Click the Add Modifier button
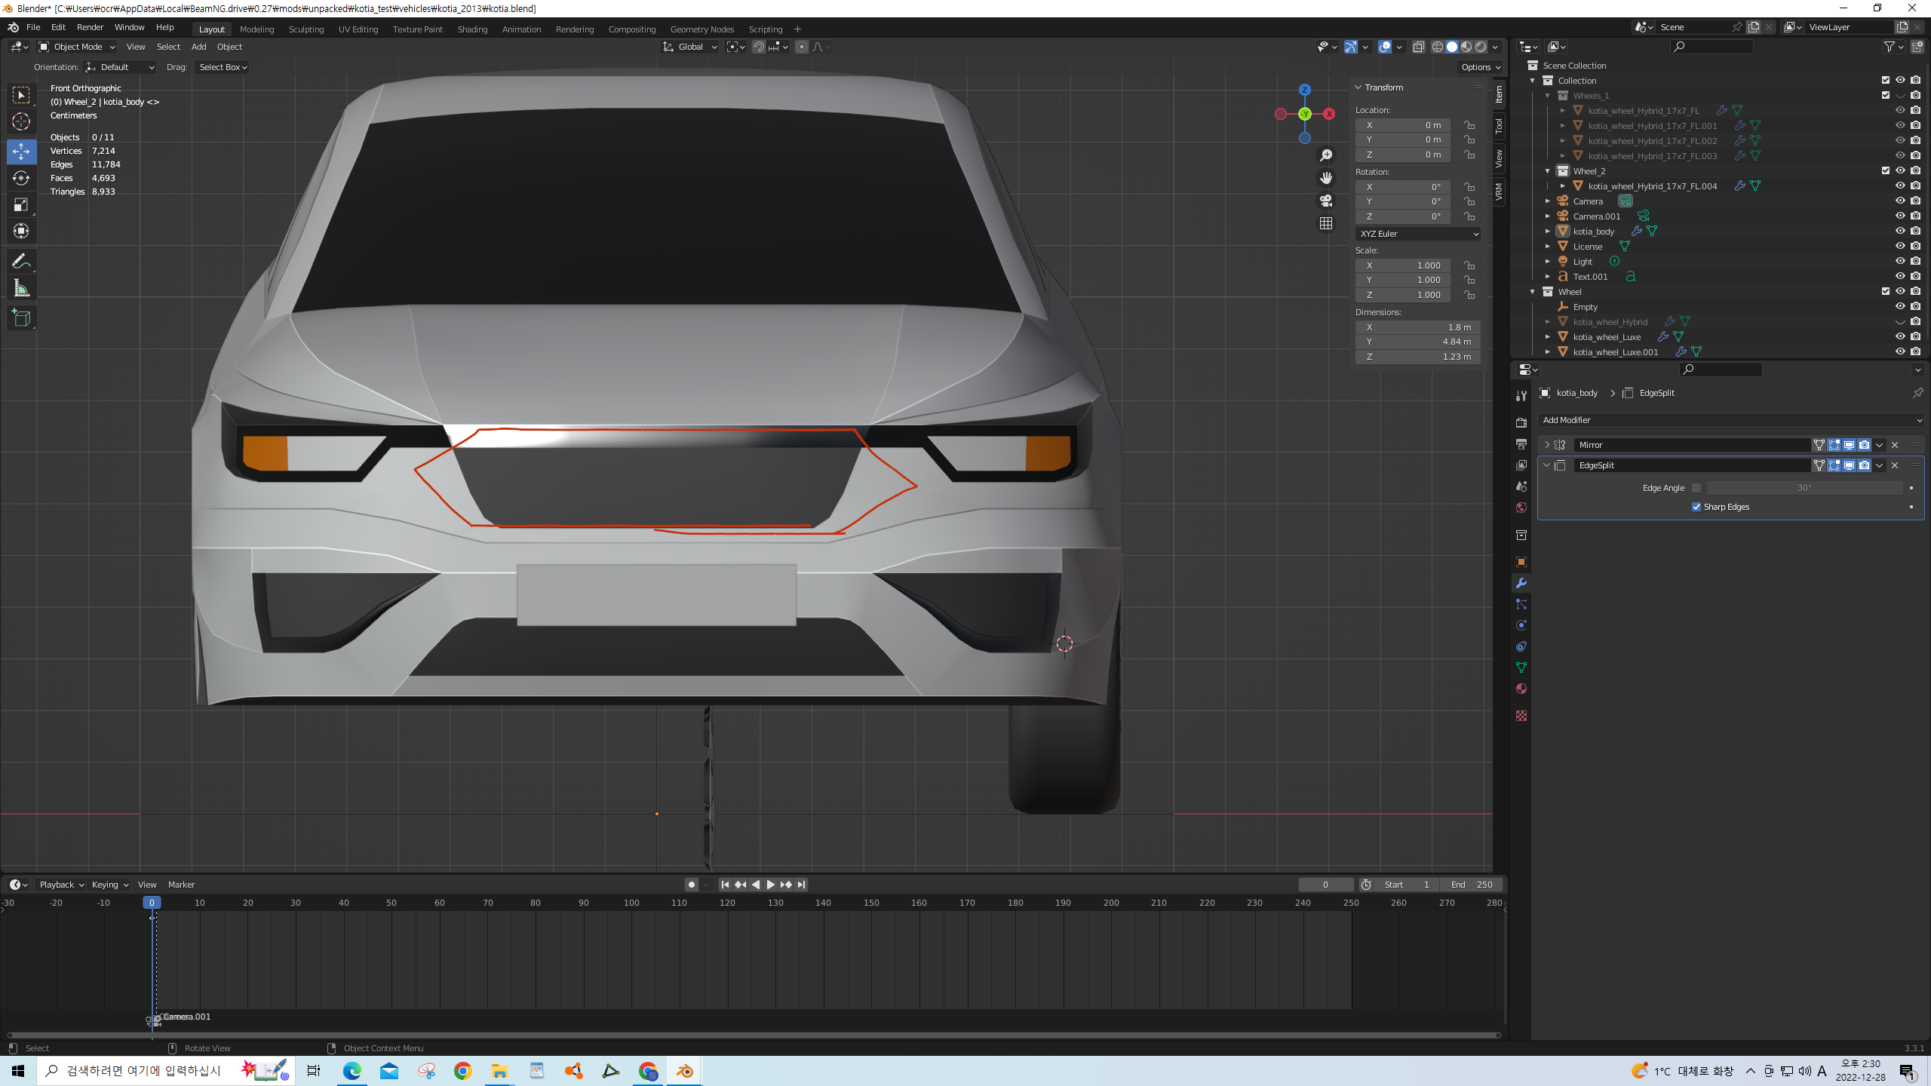The image size is (1931, 1086). click(1730, 420)
